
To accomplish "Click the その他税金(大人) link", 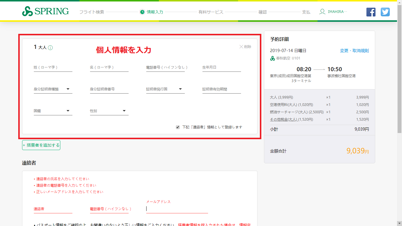I will (284, 119).
